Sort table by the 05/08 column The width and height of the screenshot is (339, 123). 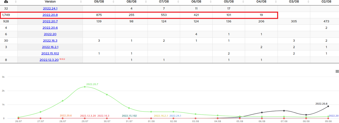pyautogui.click(x=229, y=2)
